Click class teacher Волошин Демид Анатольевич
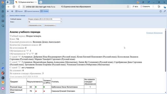Viewport: 167px width, 94px height. [46, 42]
